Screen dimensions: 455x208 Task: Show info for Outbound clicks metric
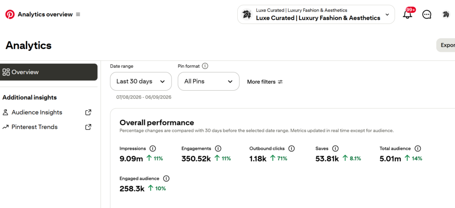tap(291, 148)
